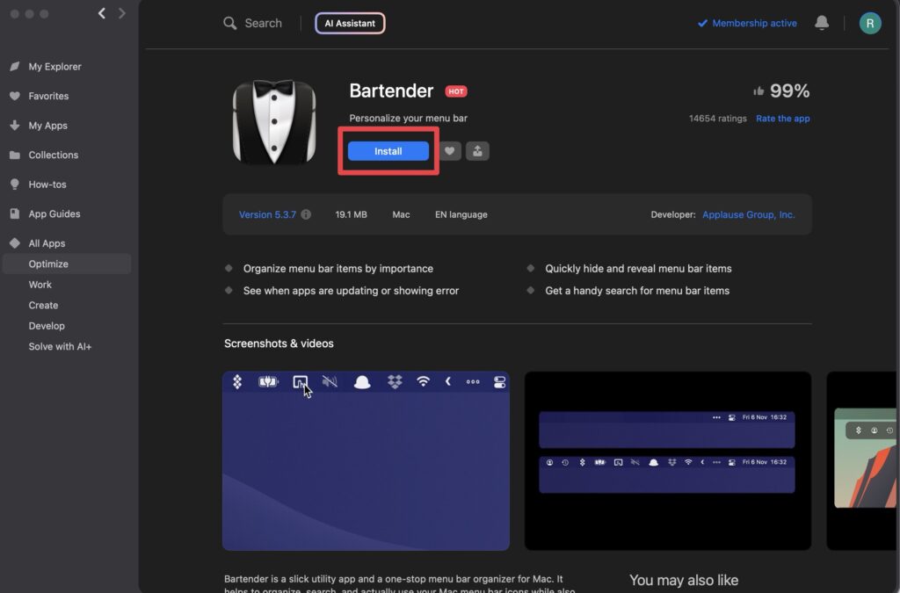Click the Membership active status
This screenshot has height=593, width=900.
[747, 24]
